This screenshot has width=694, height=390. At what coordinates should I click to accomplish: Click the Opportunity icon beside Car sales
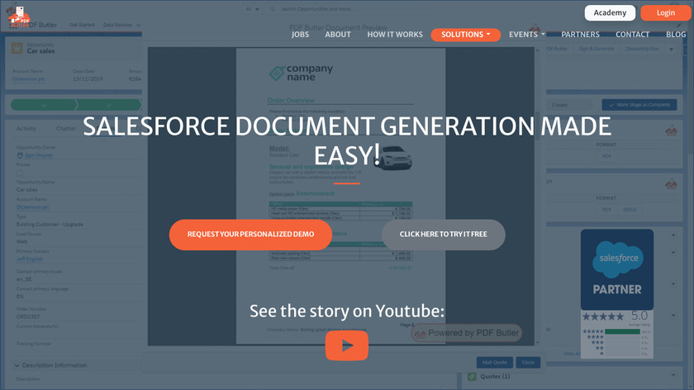[17, 48]
